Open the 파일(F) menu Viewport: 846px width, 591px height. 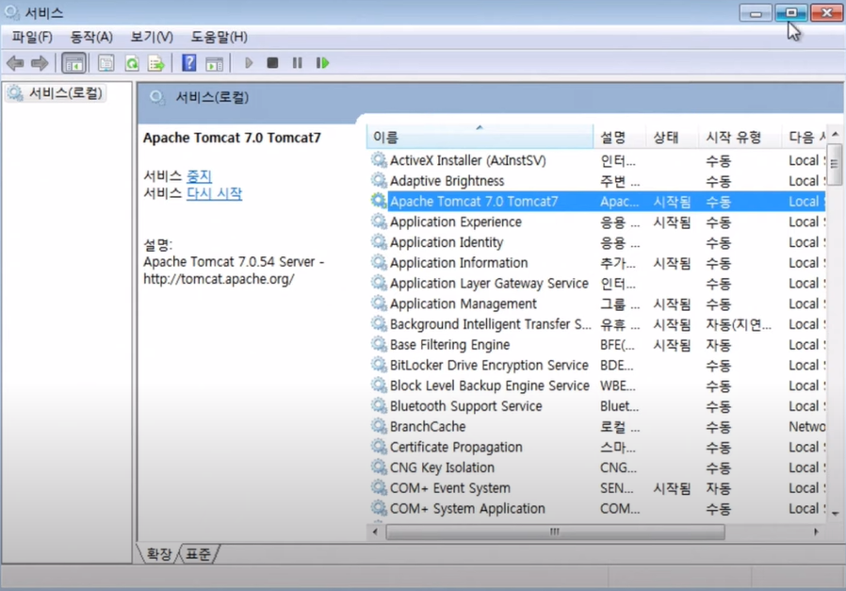point(32,38)
